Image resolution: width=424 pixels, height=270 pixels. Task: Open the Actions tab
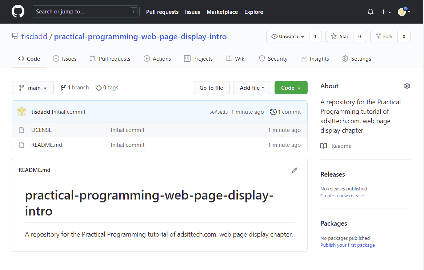[157, 59]
